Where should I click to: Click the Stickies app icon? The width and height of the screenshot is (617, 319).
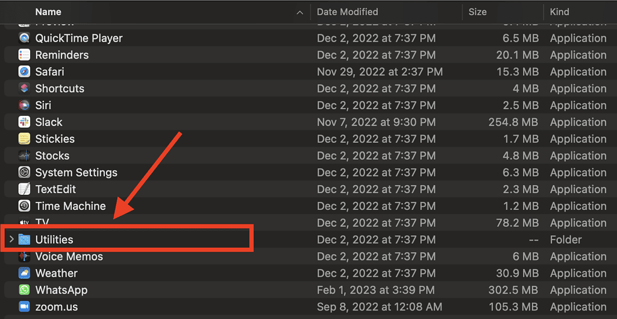[x=24, y=139]
